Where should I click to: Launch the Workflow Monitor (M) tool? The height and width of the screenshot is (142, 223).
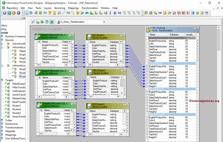point(18,13)
